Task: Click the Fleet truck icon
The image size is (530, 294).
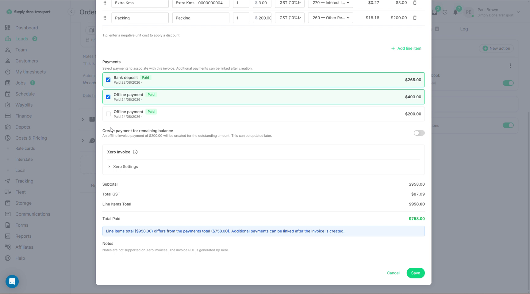Action: (8, 192)
